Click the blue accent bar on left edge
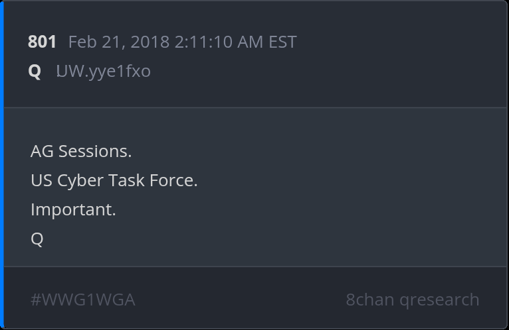 click(x=2, y=165)
